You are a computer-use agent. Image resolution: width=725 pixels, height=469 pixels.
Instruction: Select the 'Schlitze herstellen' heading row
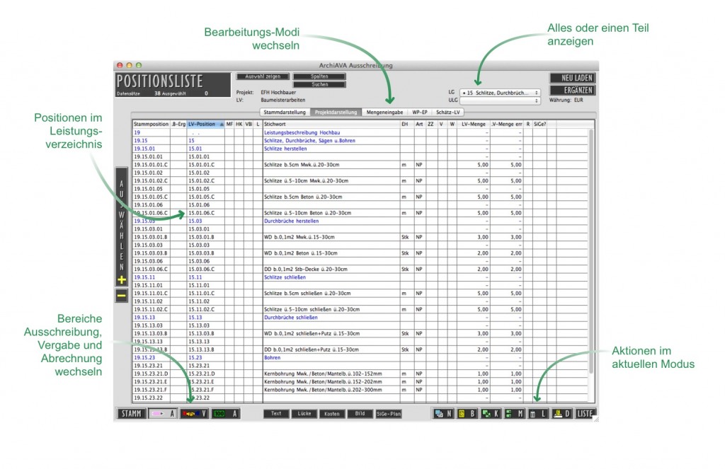(x=360, y=149)
